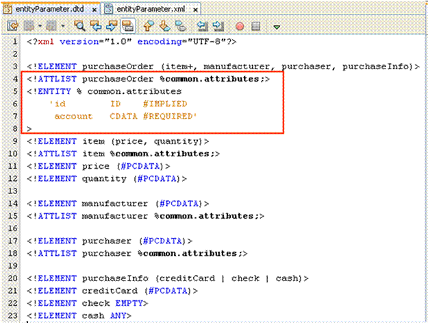Click the closing bracket on line 8
428x323 pixels.
(29, 129)
